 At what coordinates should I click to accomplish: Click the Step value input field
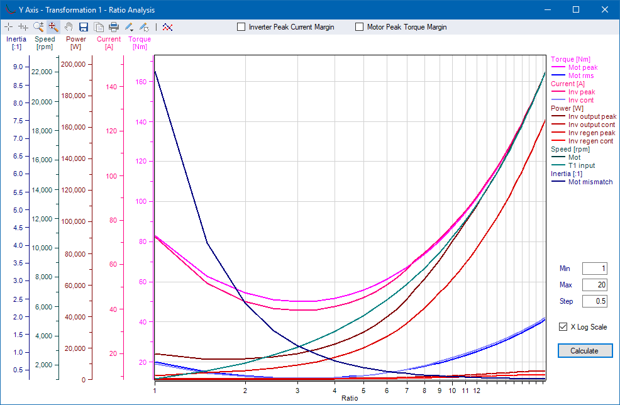tap(595, 301)
